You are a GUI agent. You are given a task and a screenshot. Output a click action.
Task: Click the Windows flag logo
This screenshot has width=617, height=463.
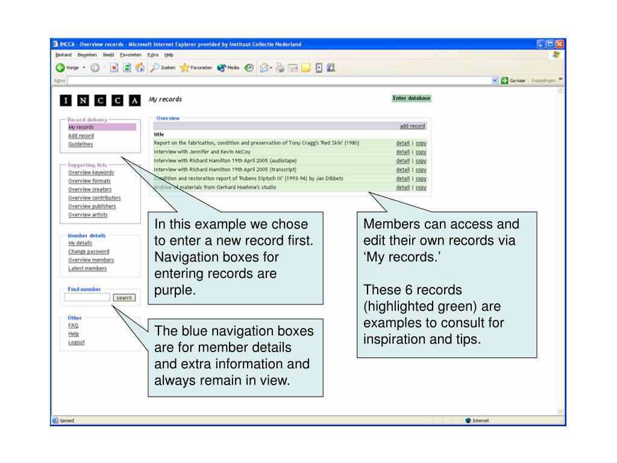pos(556,55)
